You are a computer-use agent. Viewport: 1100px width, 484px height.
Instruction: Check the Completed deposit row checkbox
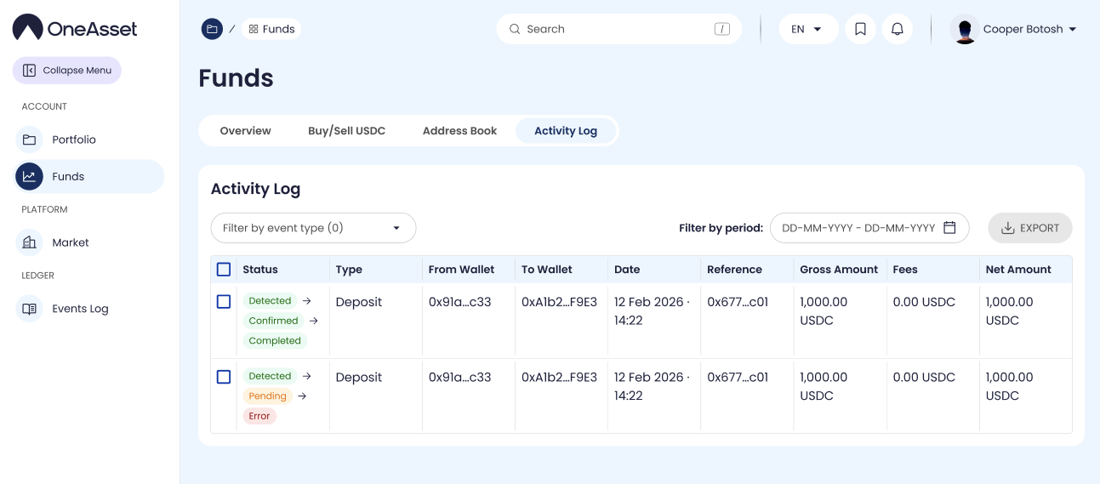pos(224,302)
